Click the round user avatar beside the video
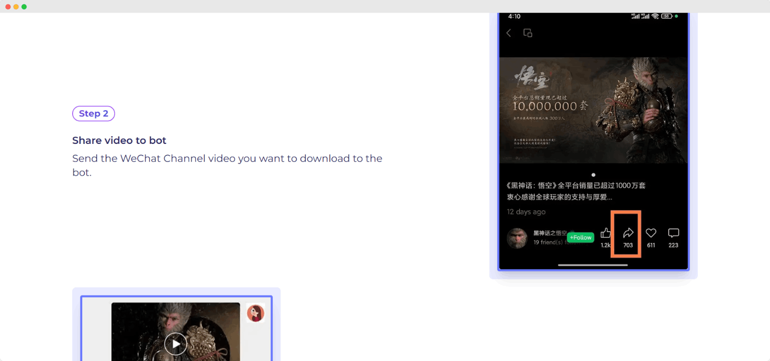Screen dimensions: 770x361 (x=256, y=313)
